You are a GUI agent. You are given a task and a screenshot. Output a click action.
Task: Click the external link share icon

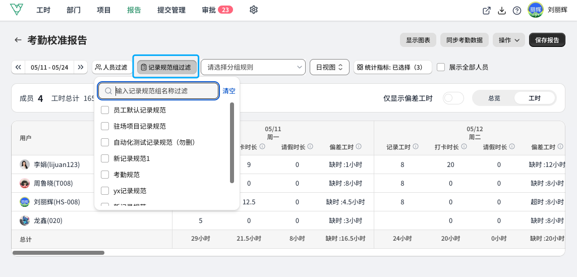(x=487, y=11)
